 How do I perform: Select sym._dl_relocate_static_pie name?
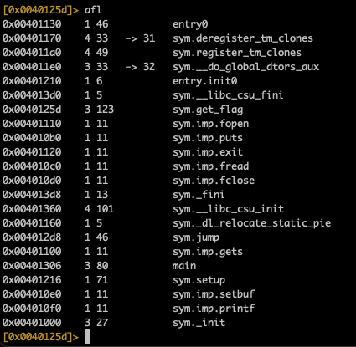[x=251, y=223]
